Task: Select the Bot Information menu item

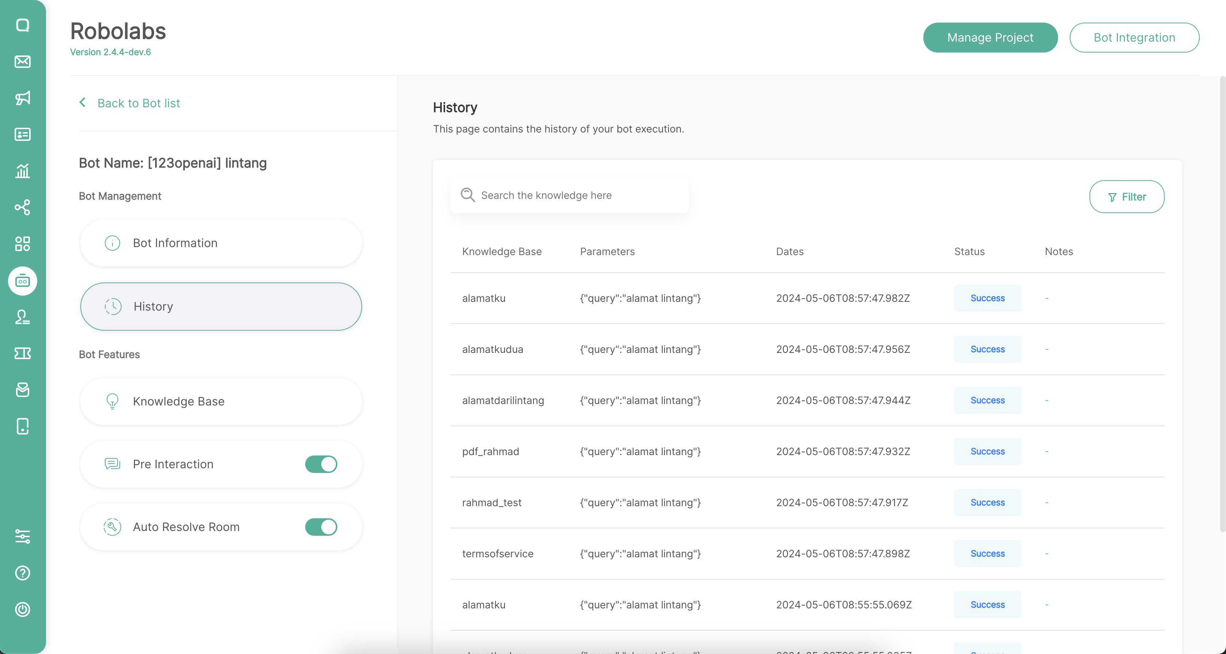Action: coord(221,243)
